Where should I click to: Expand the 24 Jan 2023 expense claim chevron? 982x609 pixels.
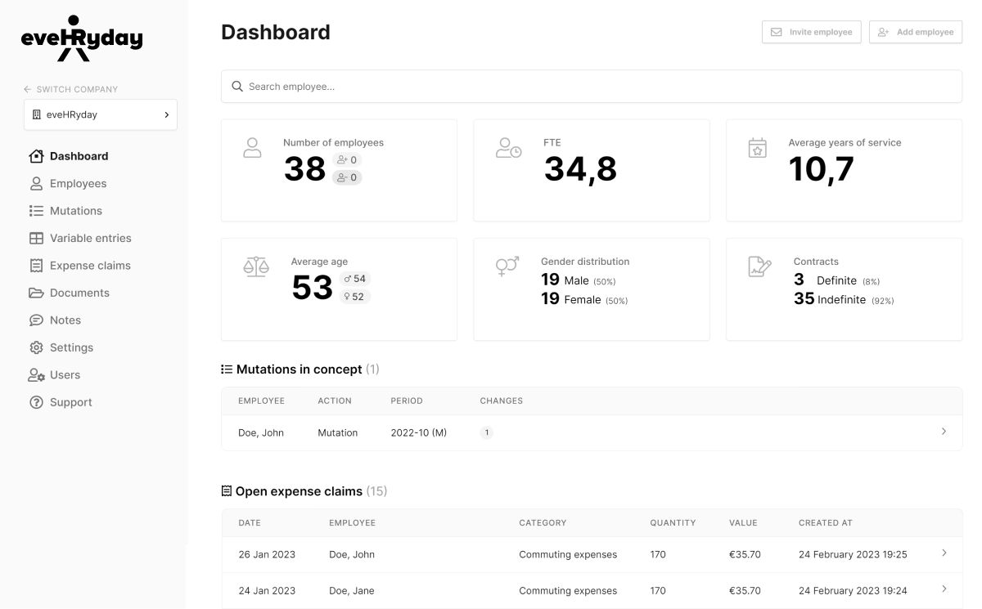[944, 589]
